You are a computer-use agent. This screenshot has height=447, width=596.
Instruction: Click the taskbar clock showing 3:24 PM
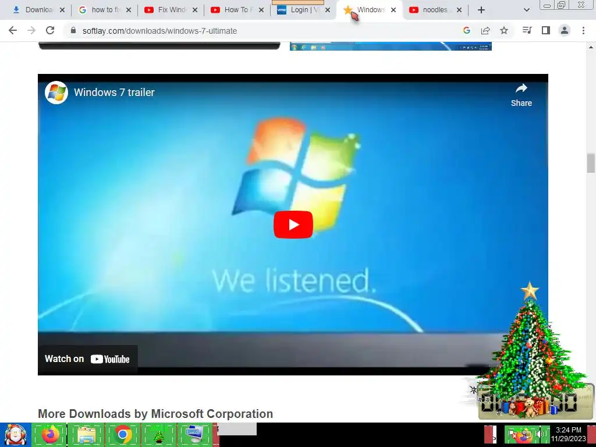click(x=568, y=434)
